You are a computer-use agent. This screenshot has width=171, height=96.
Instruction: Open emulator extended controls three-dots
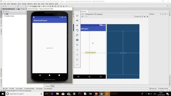pyautogui.click(x=77, y=65)
